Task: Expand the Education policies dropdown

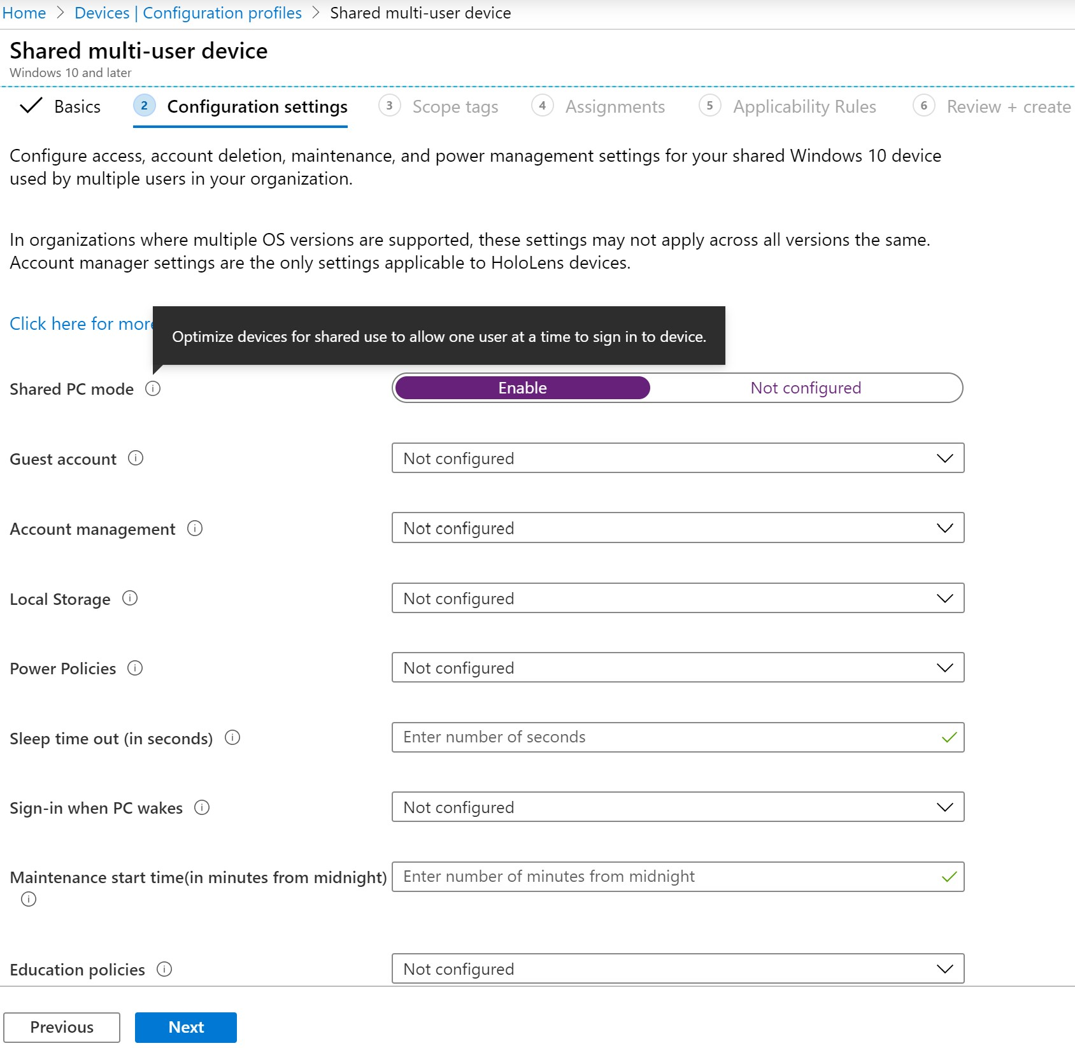Action: (x=678, y=969)
